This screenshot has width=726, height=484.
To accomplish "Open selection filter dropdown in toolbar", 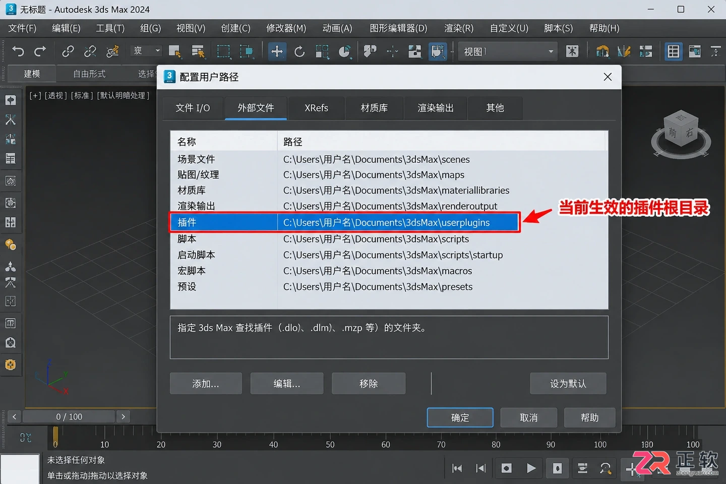I will [x=147, y=50].
